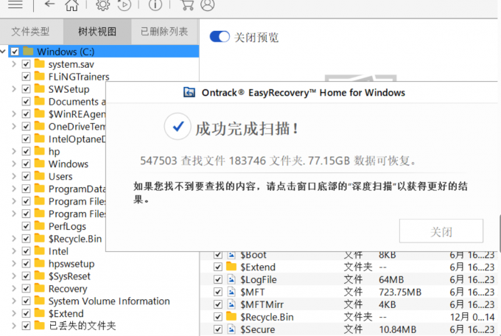Screen dimensions: 501x336
Task: Click the $LogFile file icon
Action: (x=231, y=279)
